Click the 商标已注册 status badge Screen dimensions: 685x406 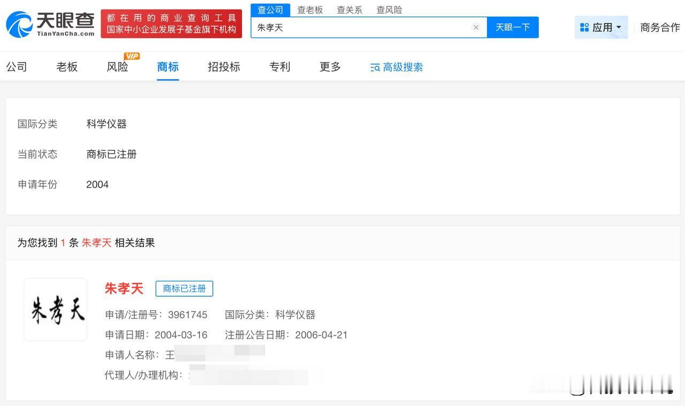pos(184,289)
